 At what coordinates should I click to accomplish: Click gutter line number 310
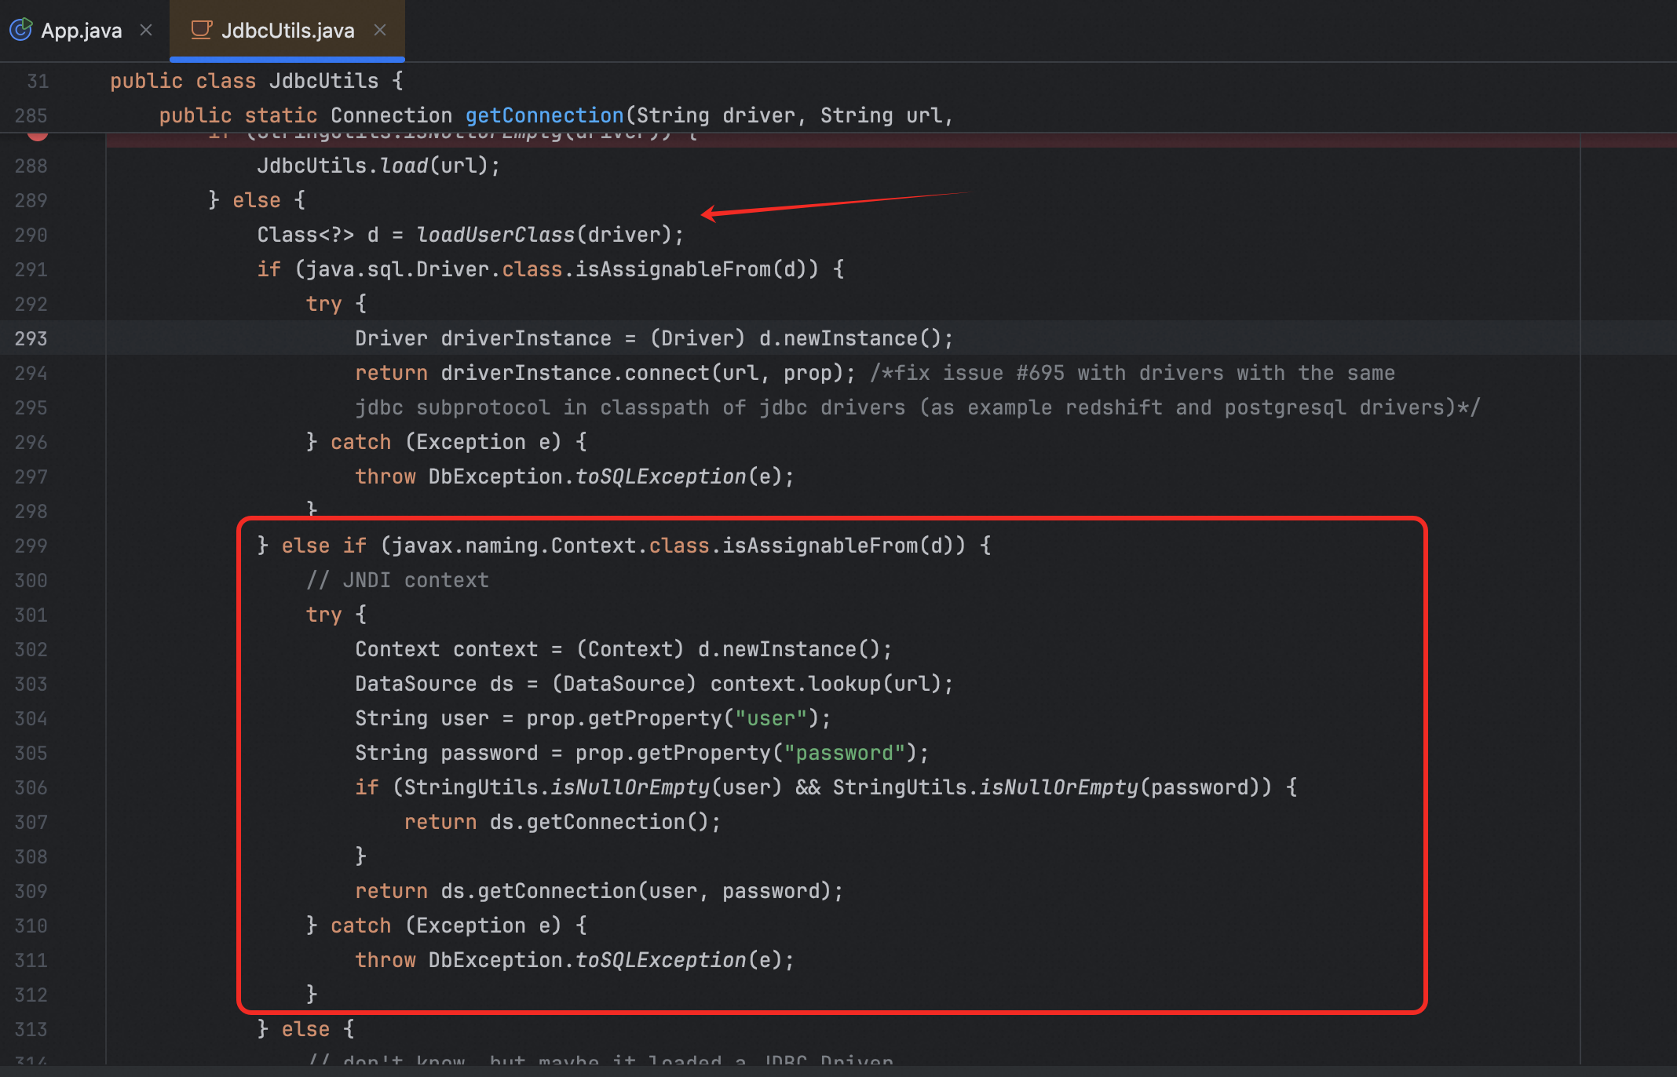point(31,925)
